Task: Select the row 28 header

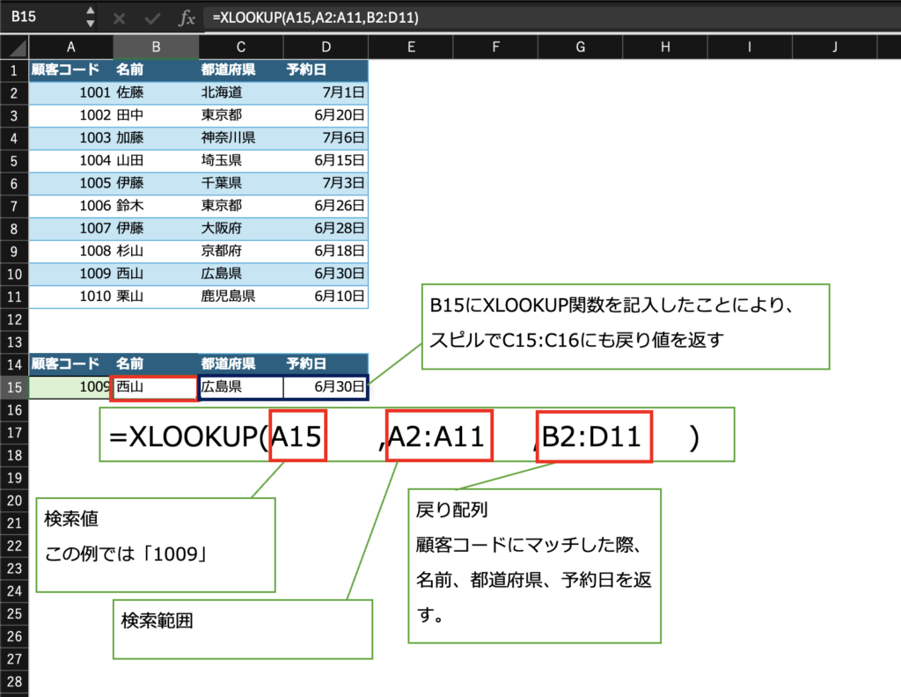Action: point(14,682)
